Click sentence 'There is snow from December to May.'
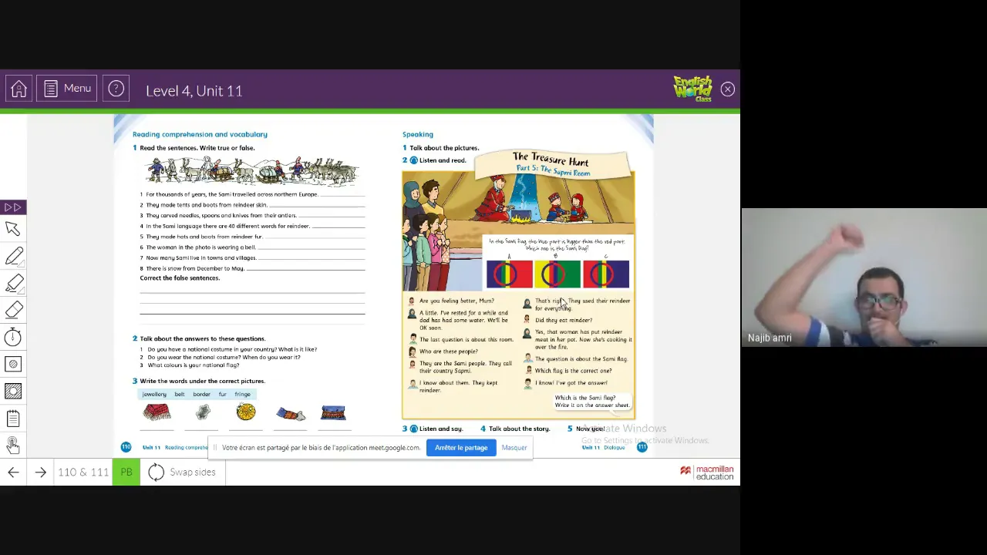The height and width of the screenshot is (555, 987). click(195, 268)
